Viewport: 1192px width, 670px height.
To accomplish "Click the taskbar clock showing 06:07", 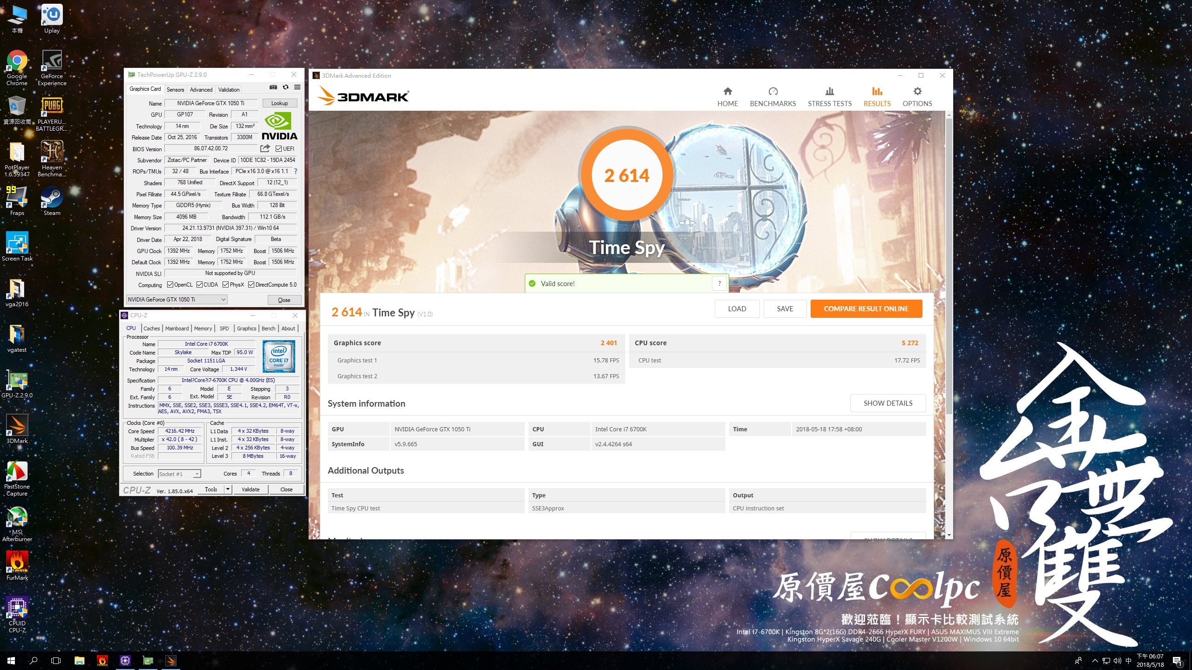I will [1150, 661].
